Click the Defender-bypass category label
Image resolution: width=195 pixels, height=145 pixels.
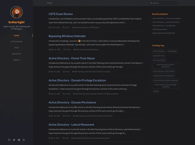[92, 50]
